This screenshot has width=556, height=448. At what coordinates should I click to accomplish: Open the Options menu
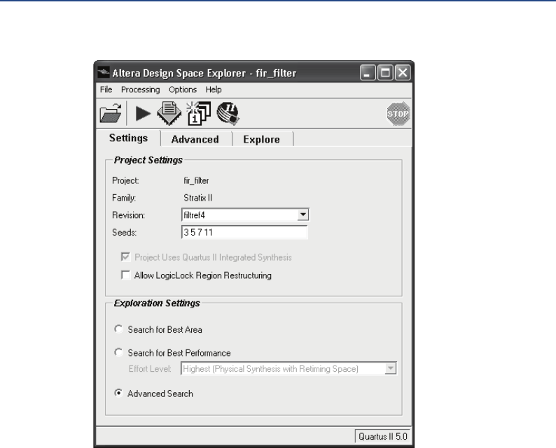(182, 90)
